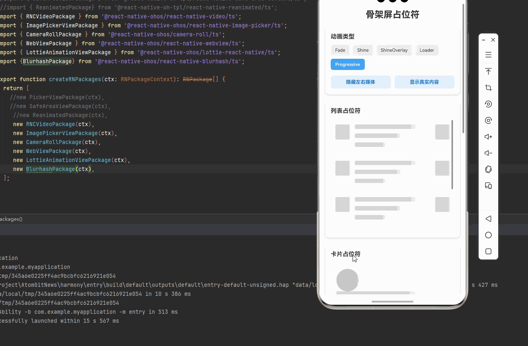Screen dimensions: 528x346
Task: Minimize the emulator toolbar panel
Action: click(484, 40)
